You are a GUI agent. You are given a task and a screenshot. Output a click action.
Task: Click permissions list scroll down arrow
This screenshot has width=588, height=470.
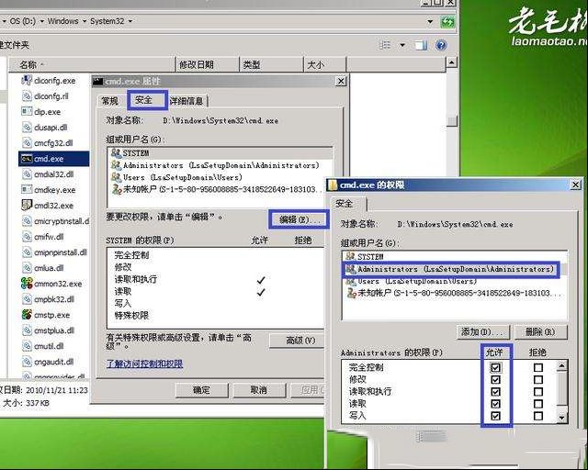[561, 418]
